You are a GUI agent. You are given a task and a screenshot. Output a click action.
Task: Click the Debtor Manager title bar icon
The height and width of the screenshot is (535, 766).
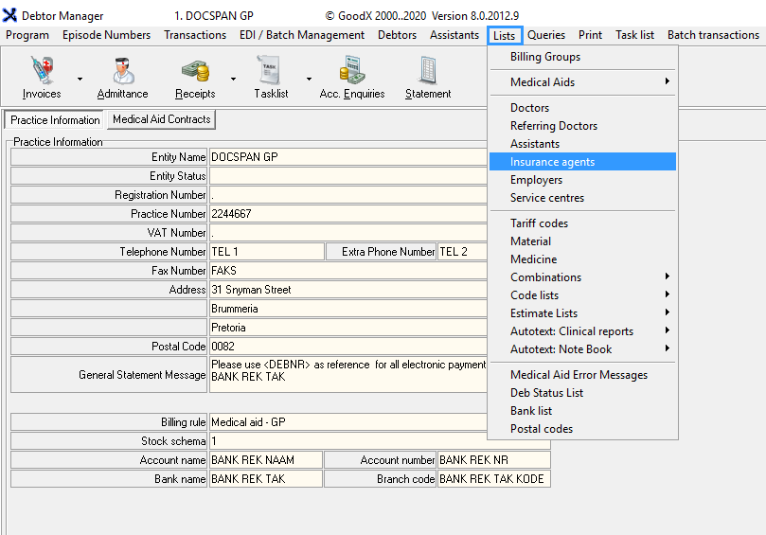point(10,16)
